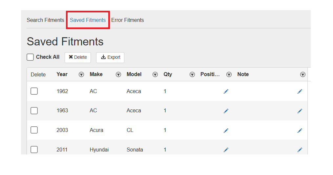The width and height of the screenshot is (333, 175).
Task: Edit position pencil for 2011 Hyundai Sonata
Action: click(226, 150)
